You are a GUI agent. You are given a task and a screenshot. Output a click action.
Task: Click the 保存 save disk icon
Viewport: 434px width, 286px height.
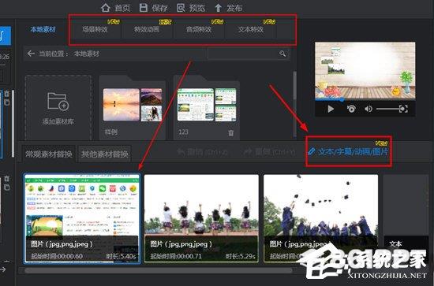144,8
